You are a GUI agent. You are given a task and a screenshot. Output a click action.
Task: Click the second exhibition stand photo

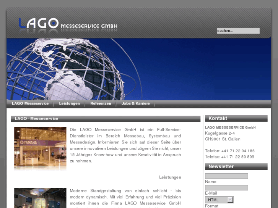[40, 198]
